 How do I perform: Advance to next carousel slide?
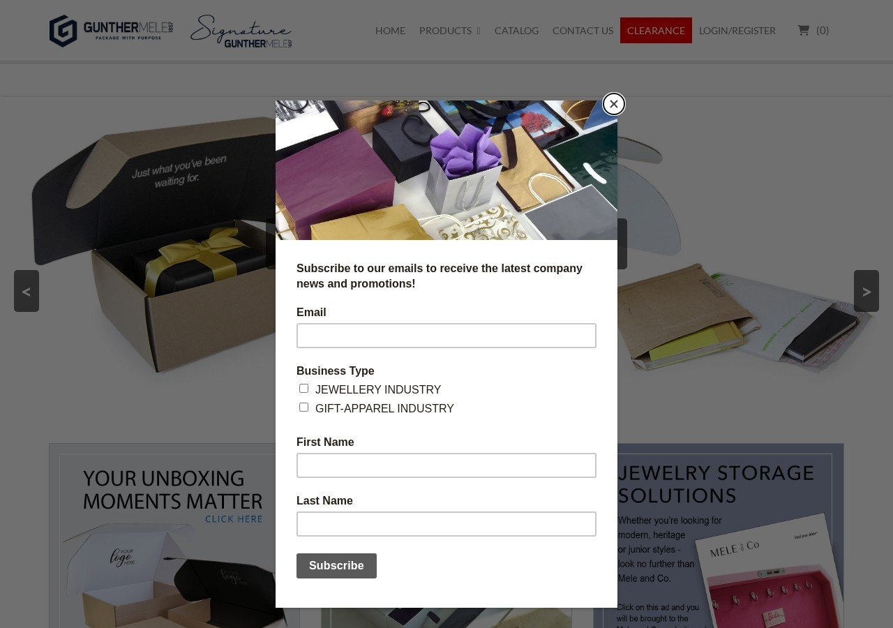point(866,291)
